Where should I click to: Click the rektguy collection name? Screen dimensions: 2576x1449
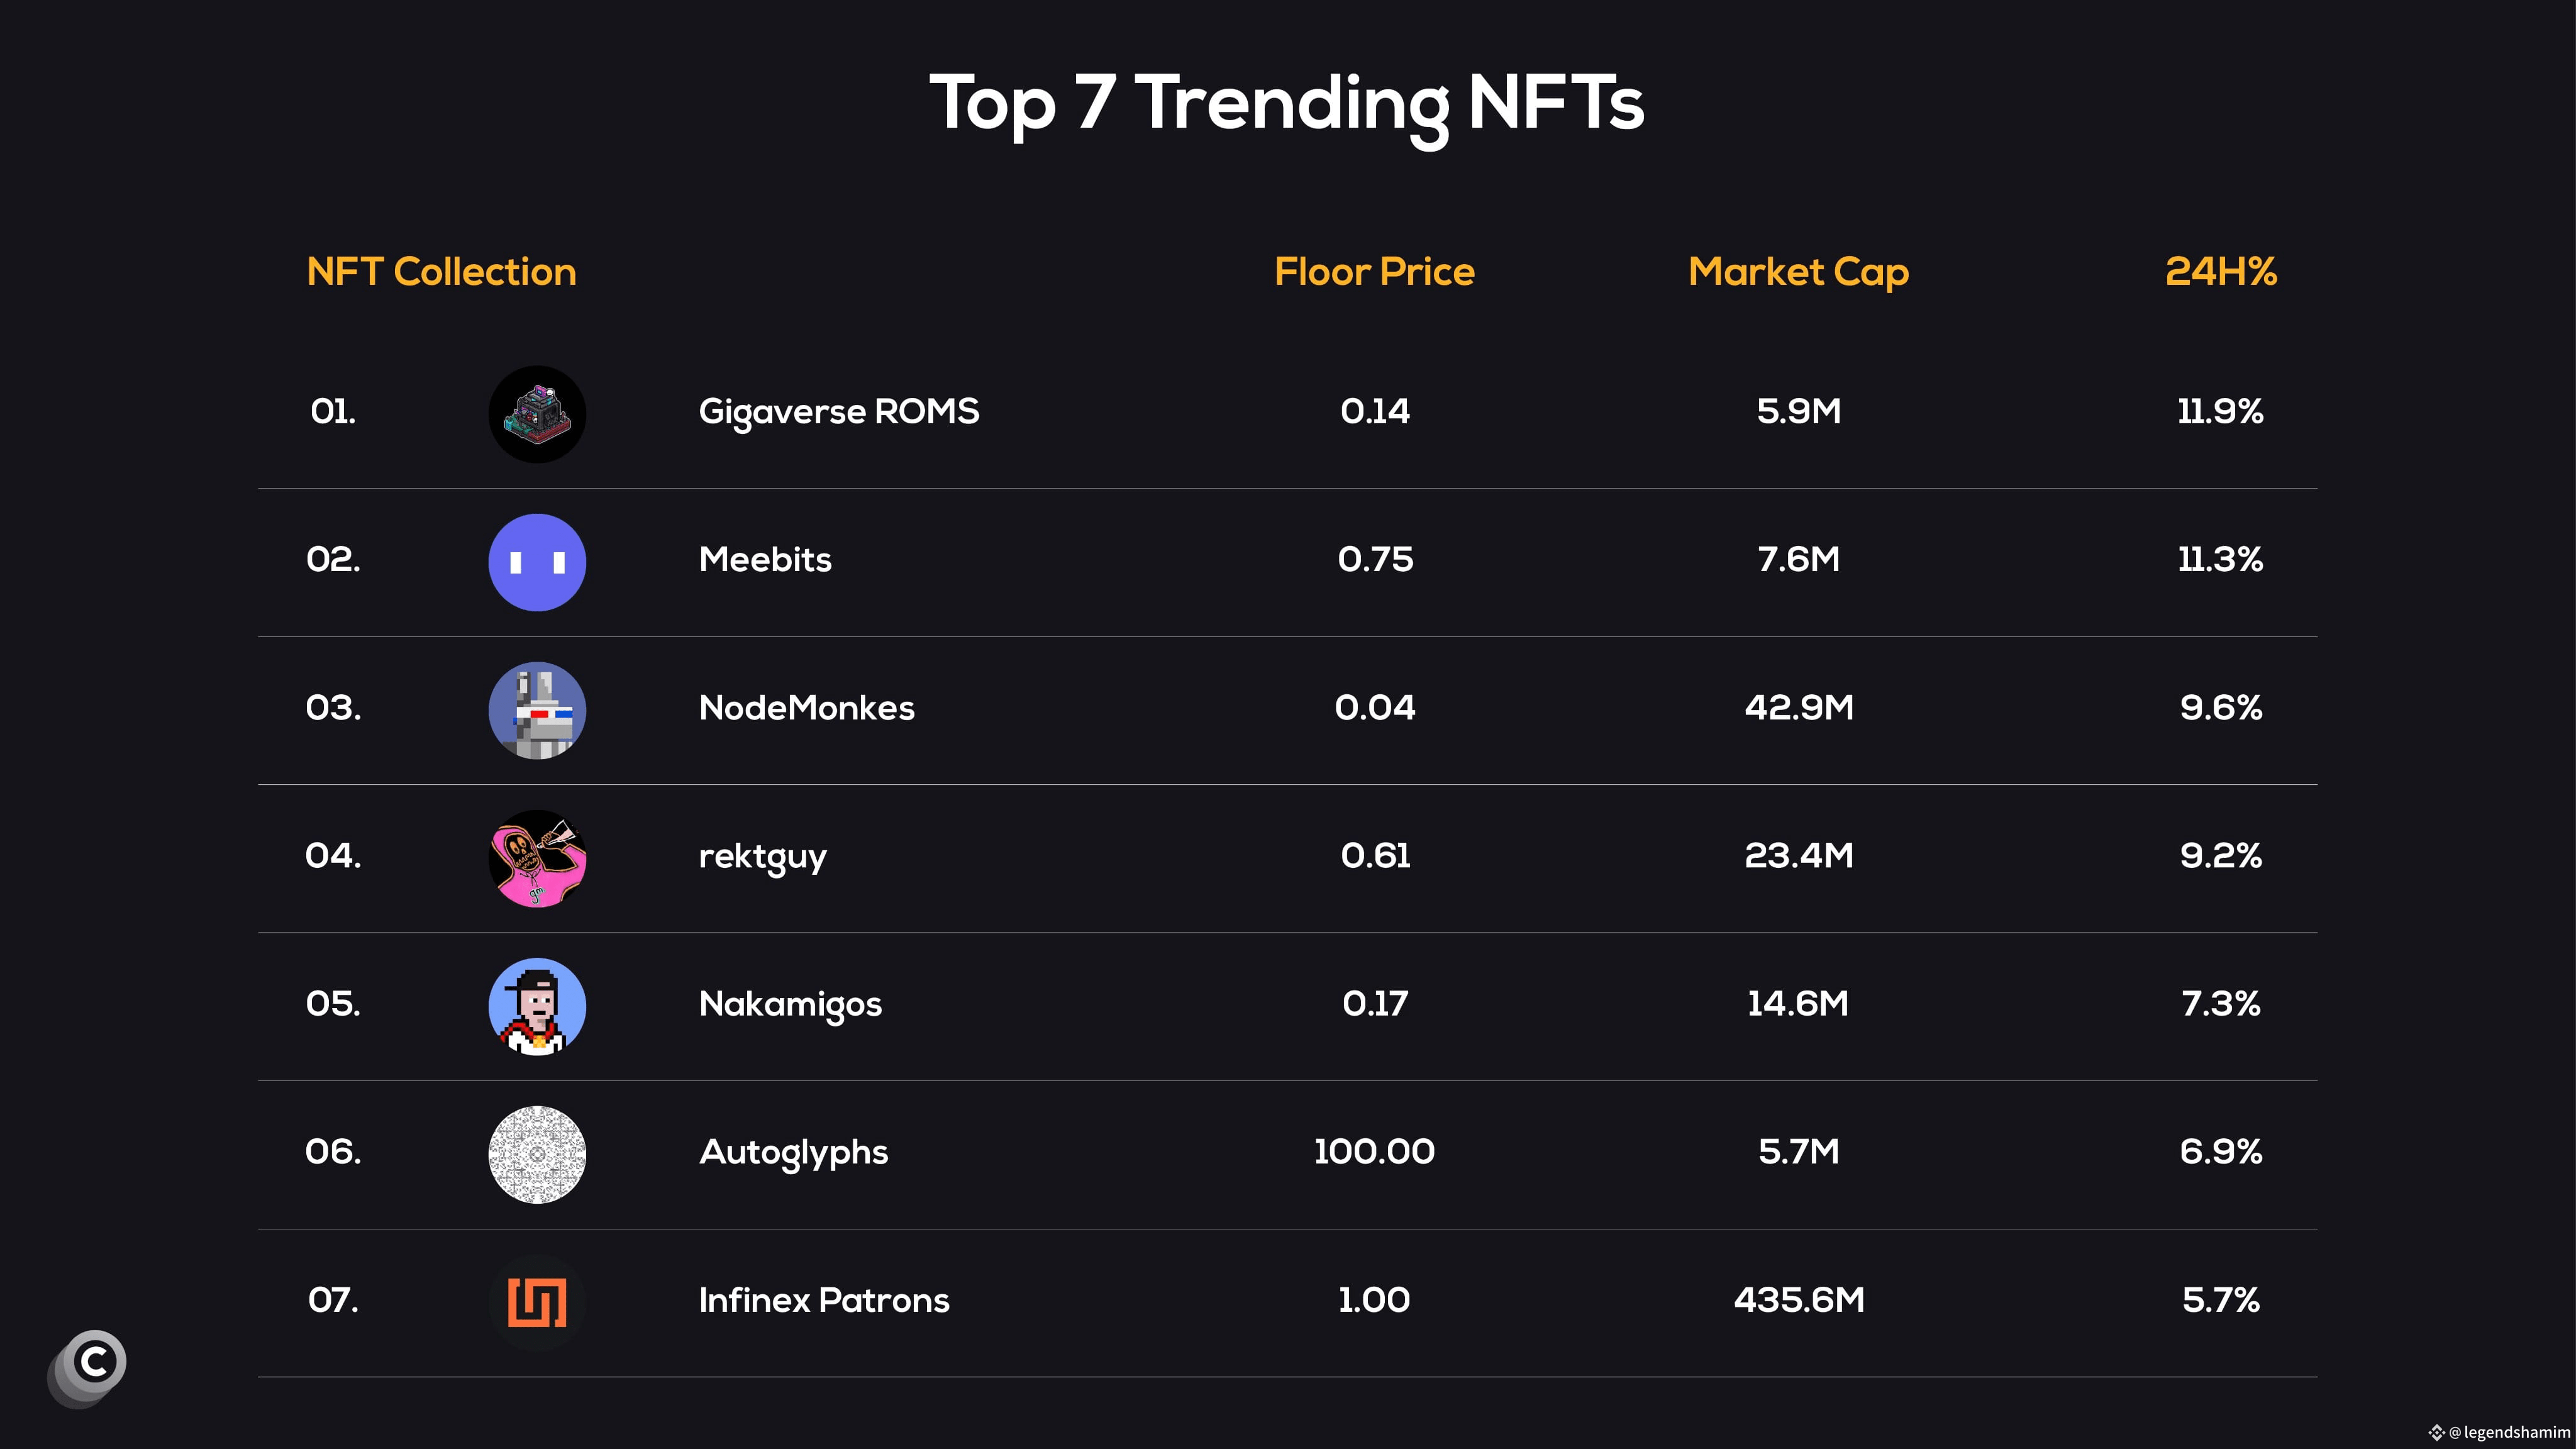(762, 857)
